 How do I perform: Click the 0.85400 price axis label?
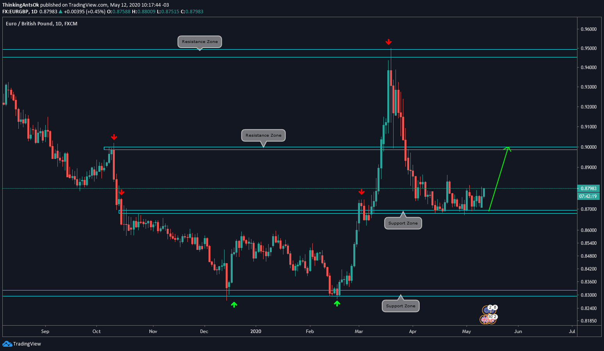(x=588, y=243)
